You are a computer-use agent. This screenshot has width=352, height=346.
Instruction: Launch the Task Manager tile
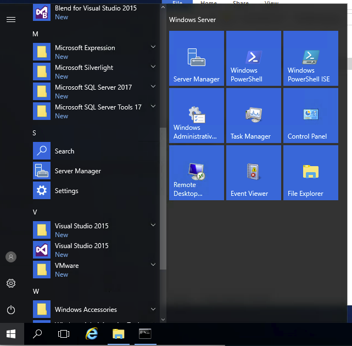(254, 116)
